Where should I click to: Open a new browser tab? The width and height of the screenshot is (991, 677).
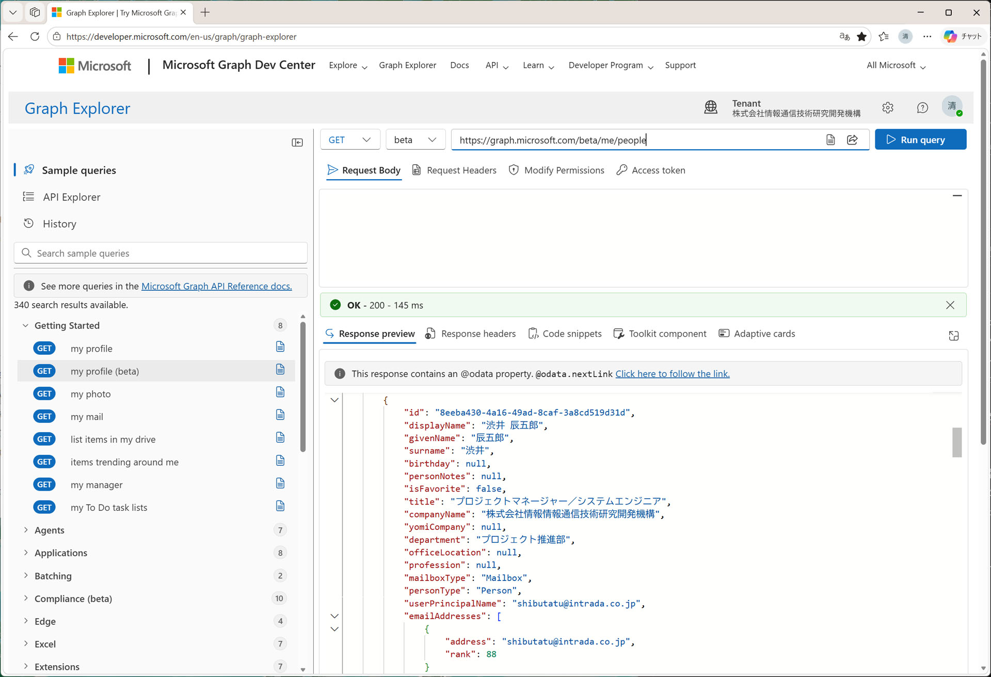[205, 12]
